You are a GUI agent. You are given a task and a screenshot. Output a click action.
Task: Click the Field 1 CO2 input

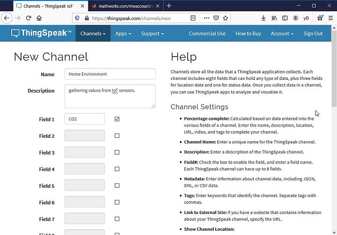85,119
